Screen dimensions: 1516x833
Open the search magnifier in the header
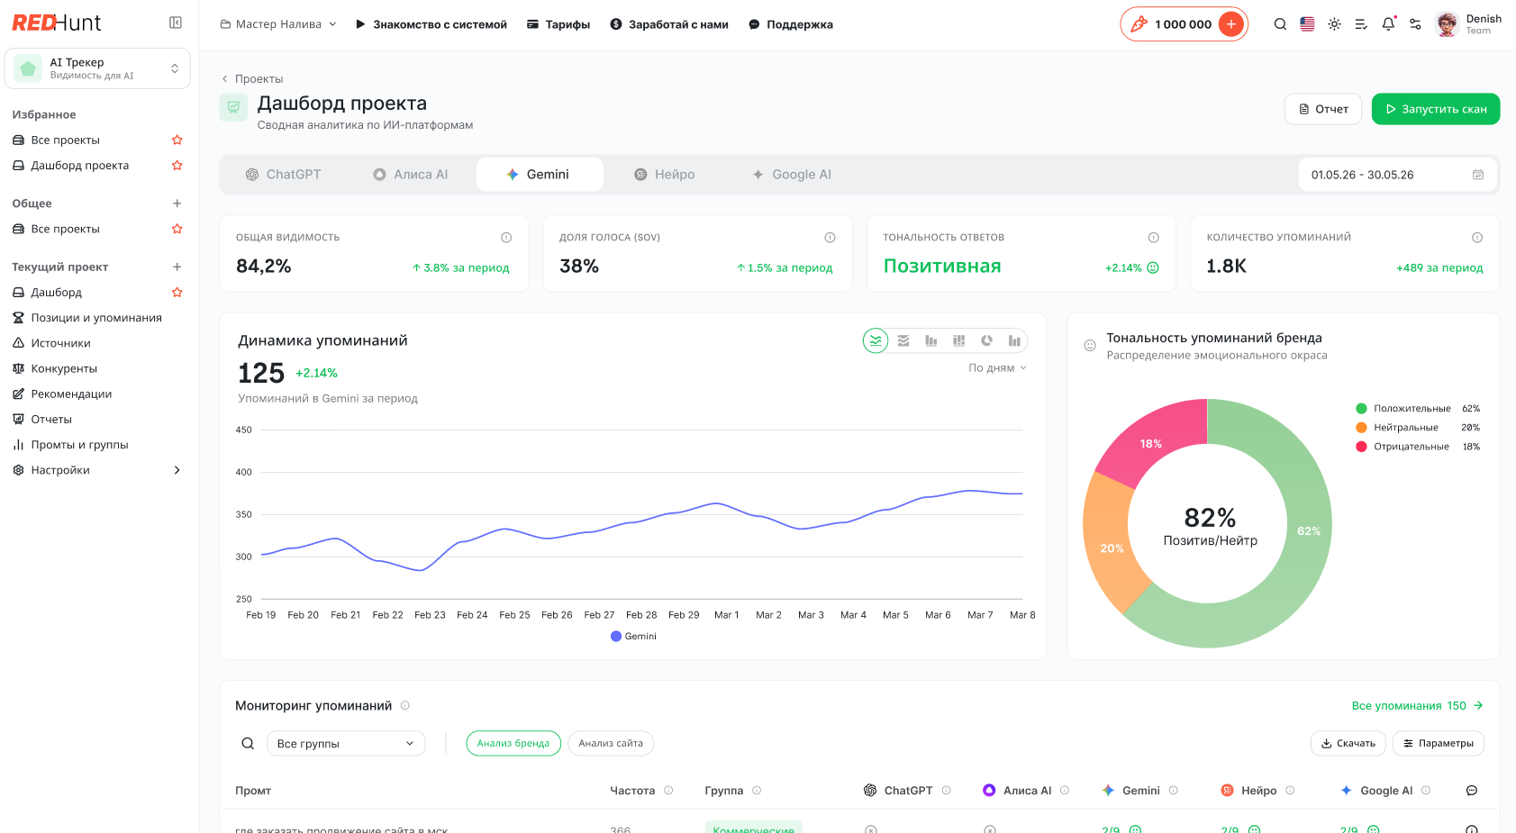click(1280, 24)
